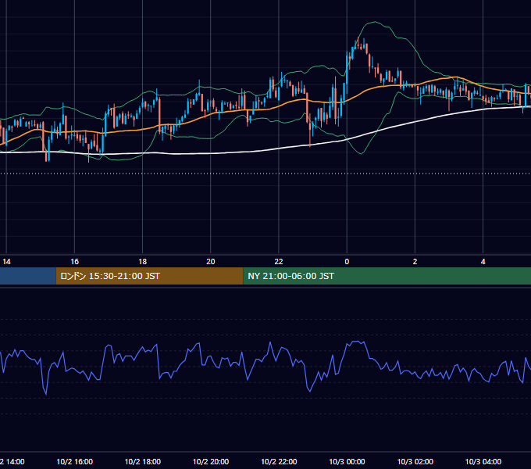Viewport: 531px width, 469px height.
Task: Click the blue session bar before London
Action: [x=28, y=276]
